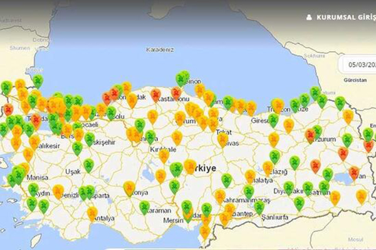The image size is (376, 250).
Task: Select the green marker on Lake Van's western shore
Action: pyautogui.click(x=328, y=174)
